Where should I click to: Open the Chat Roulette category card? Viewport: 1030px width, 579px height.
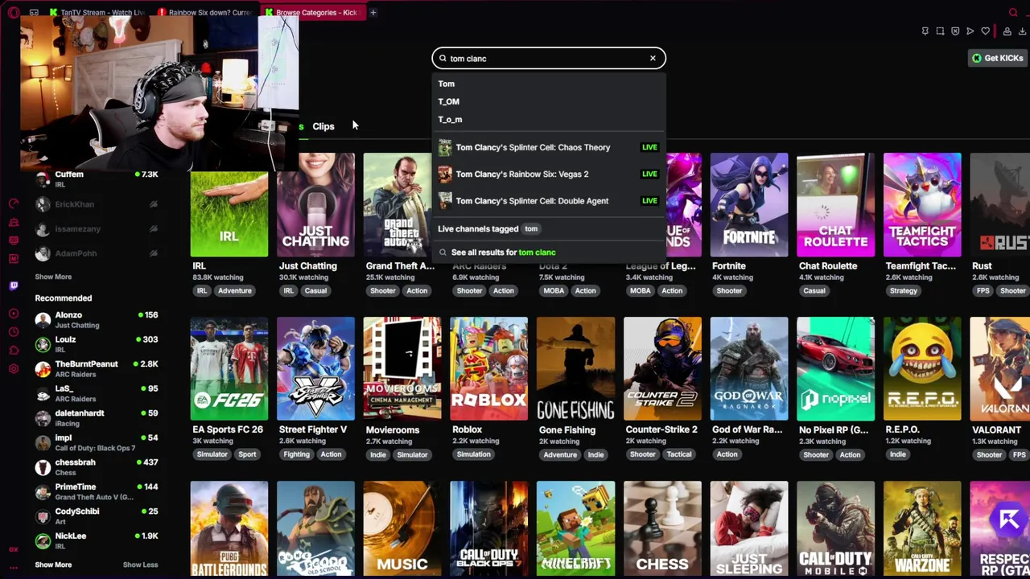tap(835, 206)
